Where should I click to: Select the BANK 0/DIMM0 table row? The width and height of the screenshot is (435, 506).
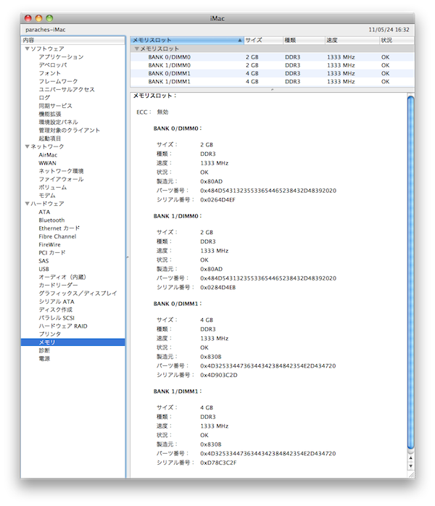[272, 57]
